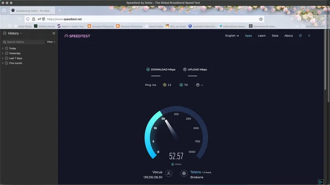Click the AdChoices icon at bottom right
Screen dimensions: 330x185
click(x=321, y=182)
